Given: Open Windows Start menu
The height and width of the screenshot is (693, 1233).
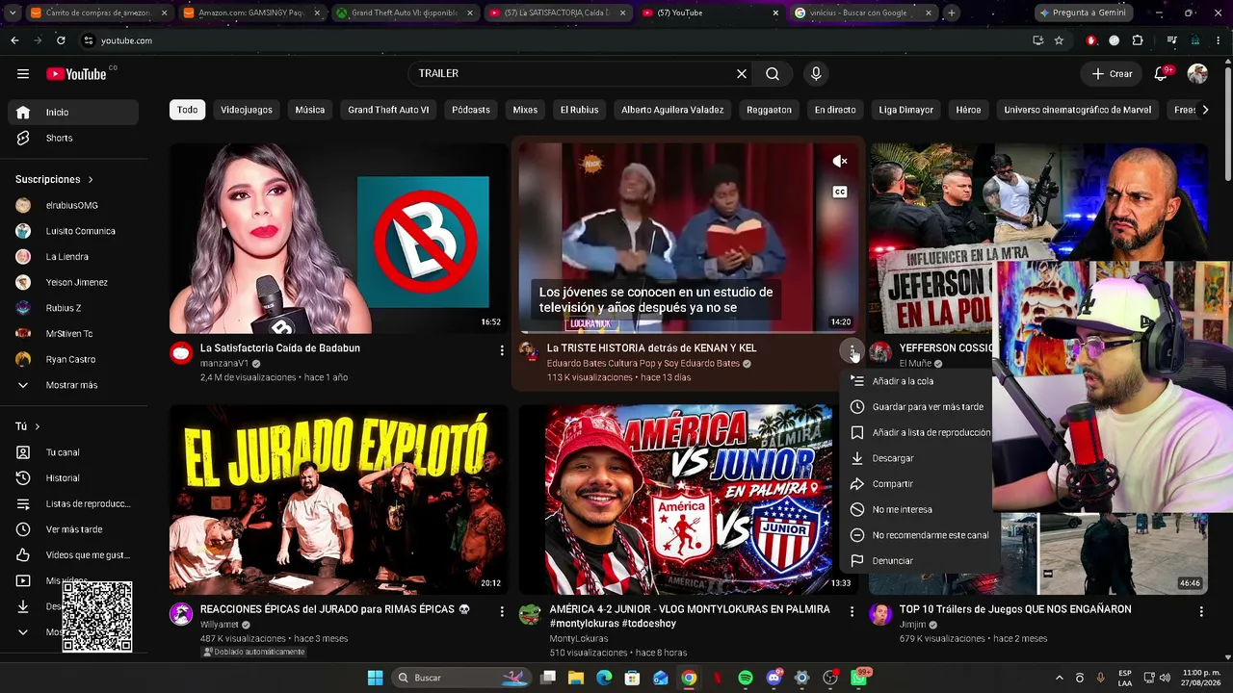Looking at the screenshot, I should tap(375, 678).
